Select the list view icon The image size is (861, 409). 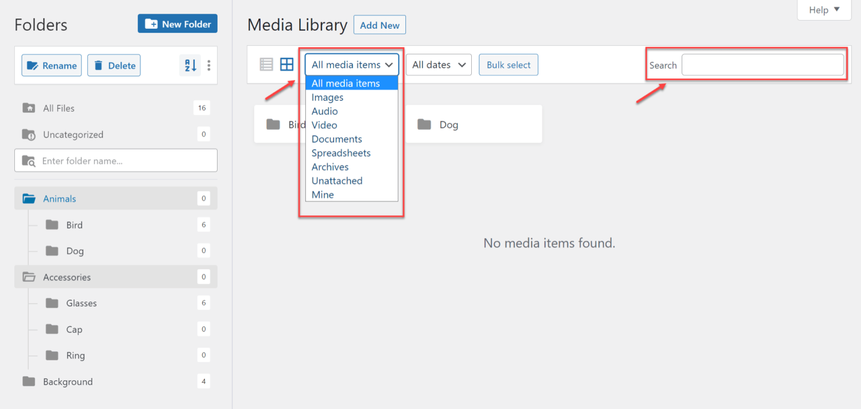coord(266,64)
